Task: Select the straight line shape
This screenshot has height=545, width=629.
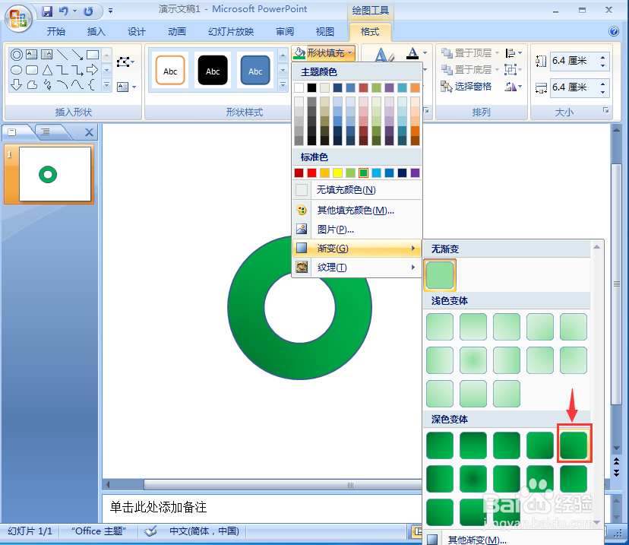Action: click(62, 54)
